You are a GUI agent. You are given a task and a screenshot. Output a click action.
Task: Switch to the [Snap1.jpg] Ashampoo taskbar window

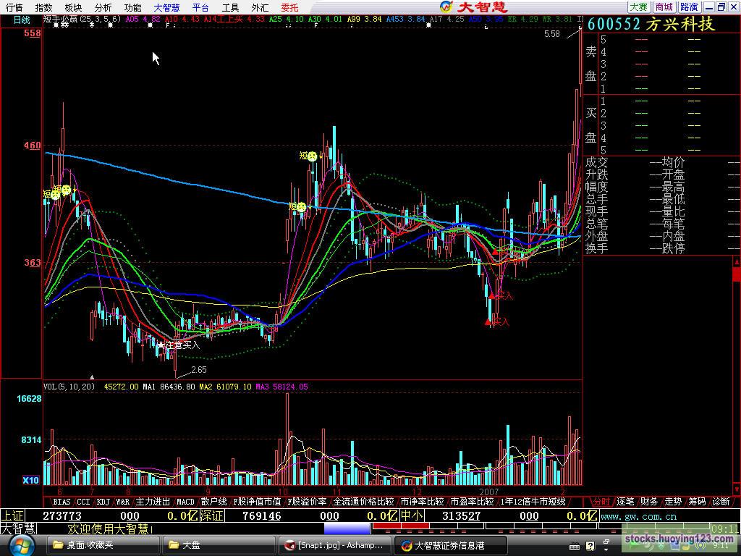click(334, 545)
